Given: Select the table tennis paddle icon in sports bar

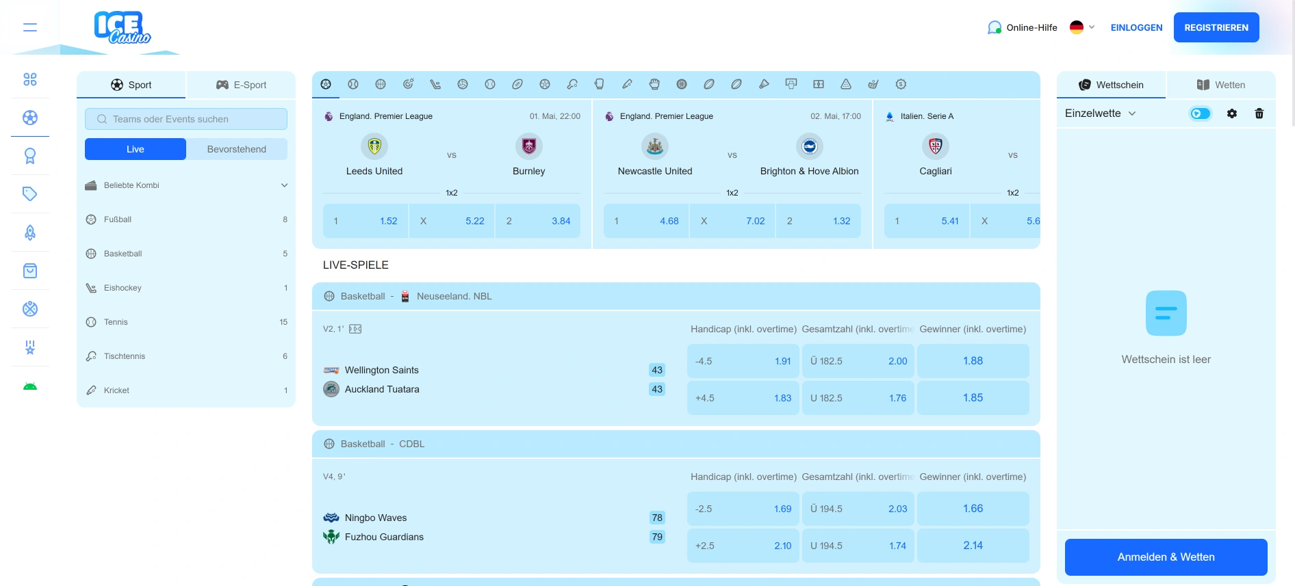Looking at the screenshot, I should 572,84.
